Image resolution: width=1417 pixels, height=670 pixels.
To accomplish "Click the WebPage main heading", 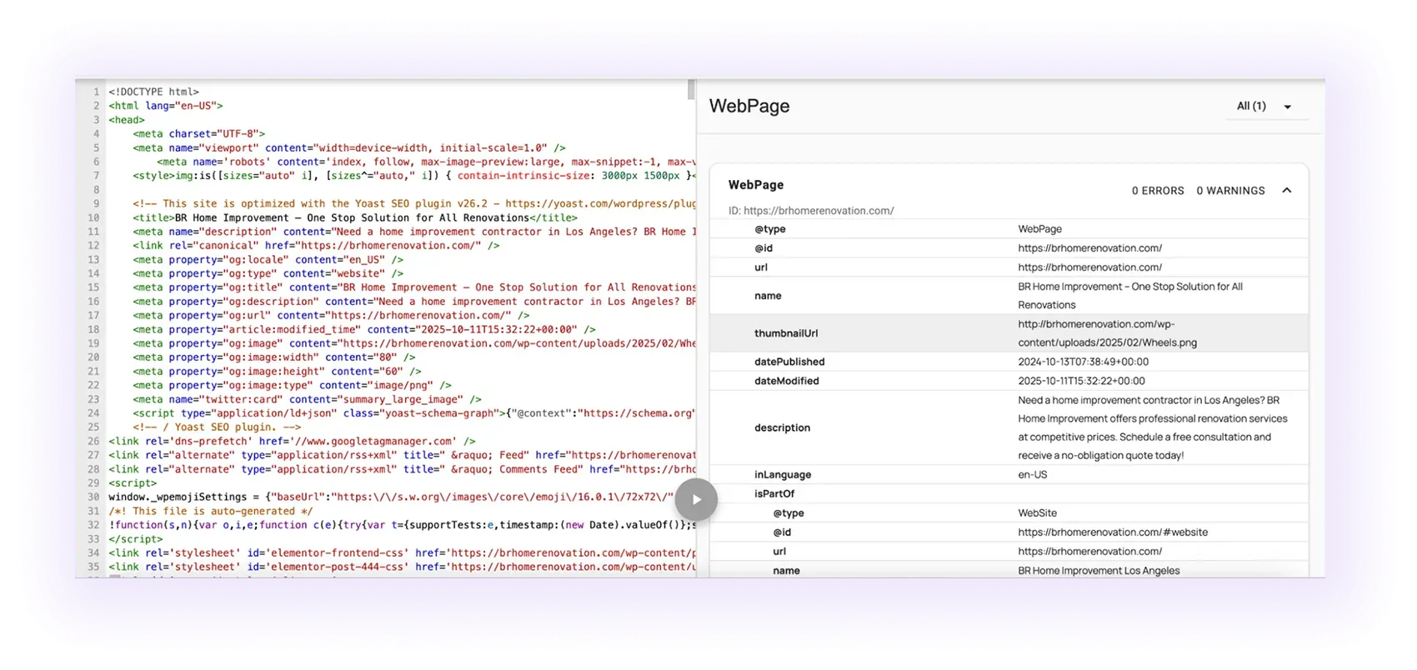I will pyautogui.click(x=749, y=107).
